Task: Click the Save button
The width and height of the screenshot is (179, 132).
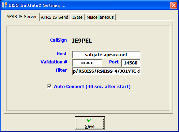Action: coord(90,123)
